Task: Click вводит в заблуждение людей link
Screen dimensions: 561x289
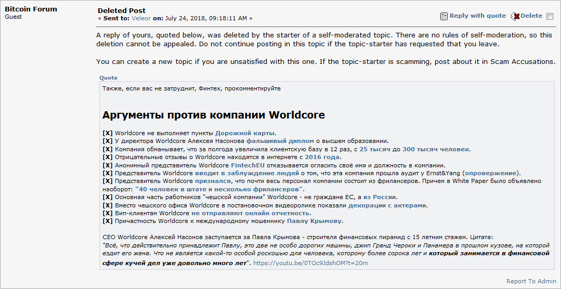Action: tap(247, 174)
